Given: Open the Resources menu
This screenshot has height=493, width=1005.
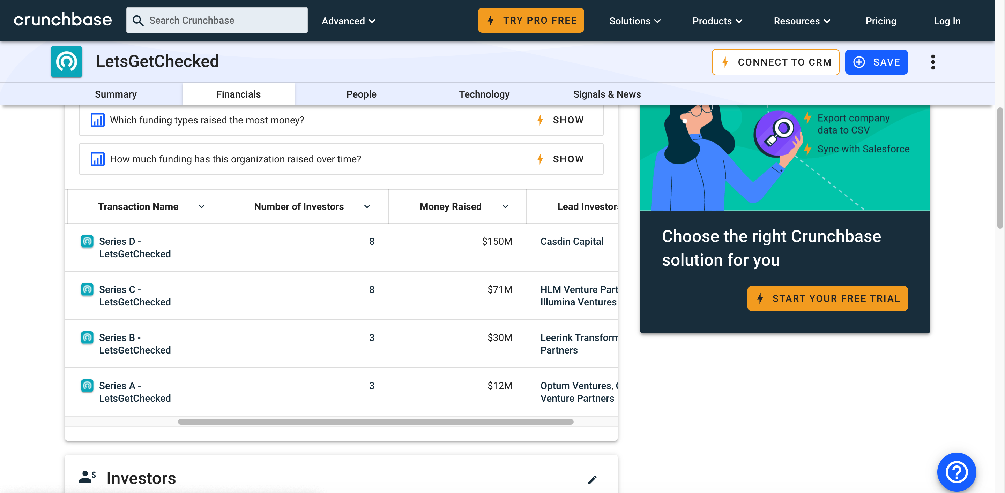Looking at the screenshot, I should 802,21.
